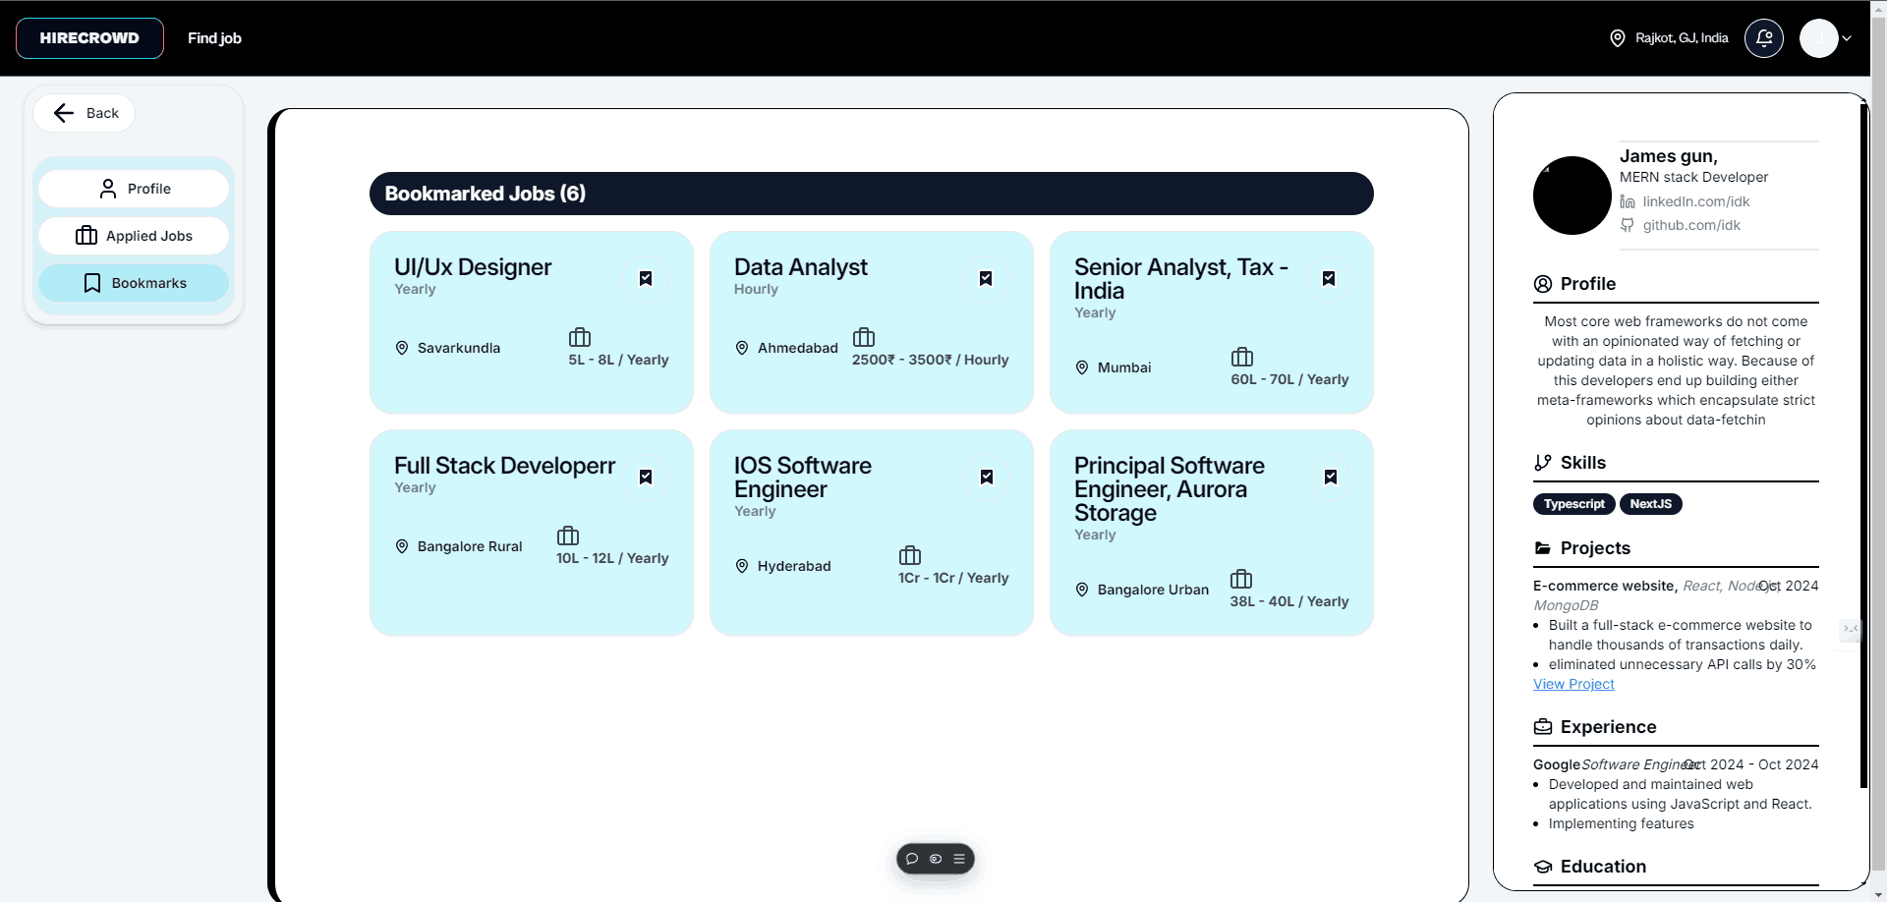Screen dimensions: 1887x902
Task: Open the Data Analyst job title
Action: 801,267
